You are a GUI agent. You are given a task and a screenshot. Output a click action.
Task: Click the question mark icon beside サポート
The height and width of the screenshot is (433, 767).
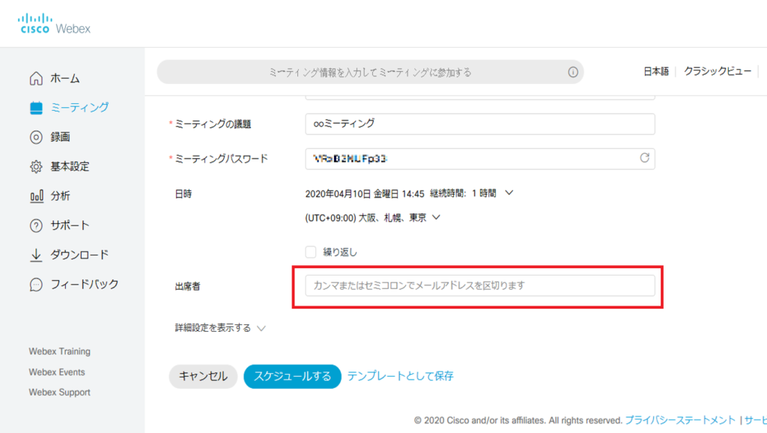click(36, 225)
